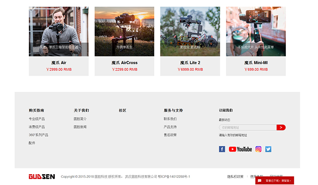This screenshot has width=318, height=185.
Task: Click the GUDSEN logo in footer
Action: [42, 177]
